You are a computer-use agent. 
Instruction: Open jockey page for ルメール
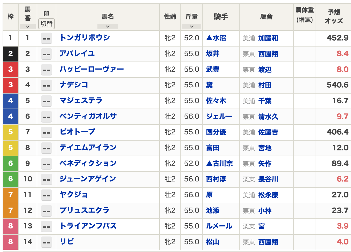219,226
